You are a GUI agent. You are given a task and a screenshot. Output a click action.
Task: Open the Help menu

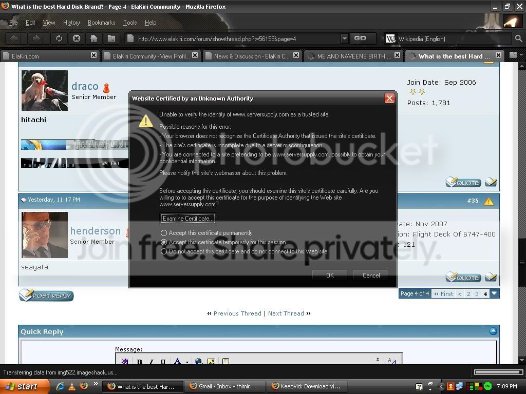pyautogui.click(x=151, y=23)
